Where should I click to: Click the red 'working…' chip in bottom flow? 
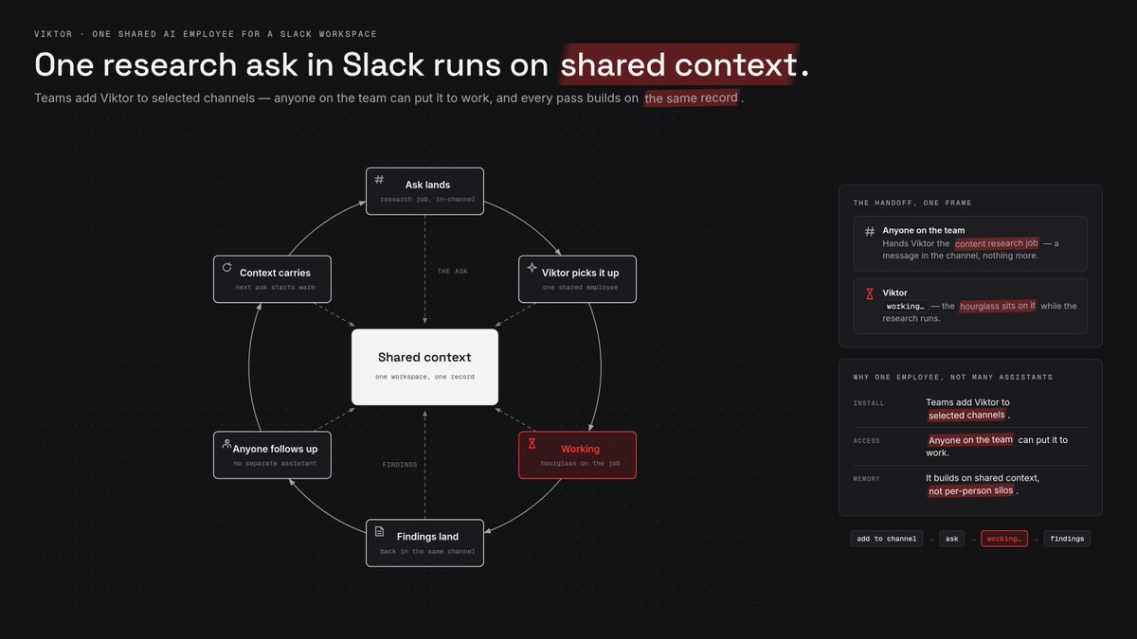1003,539
